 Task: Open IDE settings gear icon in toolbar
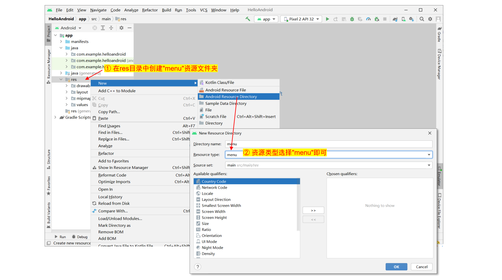click(x=430, y=19)
